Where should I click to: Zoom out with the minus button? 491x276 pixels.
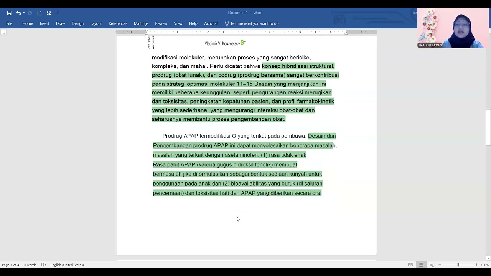coord(440,265)
